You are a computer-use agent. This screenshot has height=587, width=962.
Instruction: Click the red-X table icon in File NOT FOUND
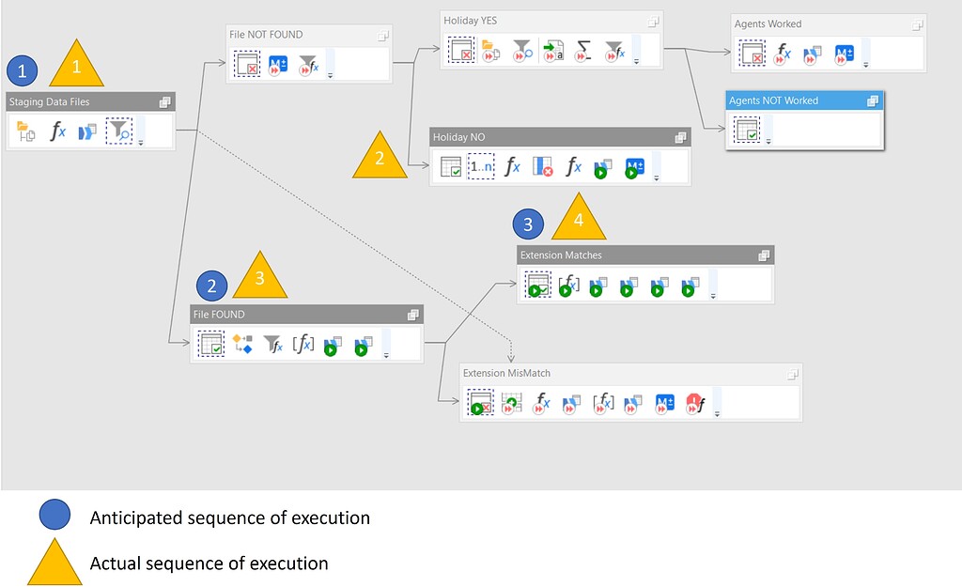pyautogui.click(x=248, y=62)
